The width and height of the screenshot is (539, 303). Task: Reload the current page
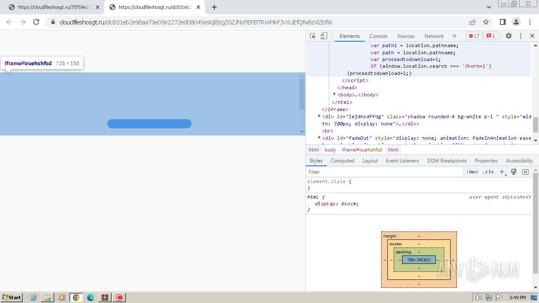[x=36, y=22]
